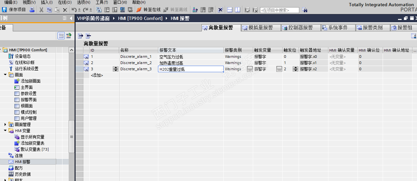This screenshot has width=417, height=181.
Task: Open the 视图(V) menu
Action: (x=29, y=2)
